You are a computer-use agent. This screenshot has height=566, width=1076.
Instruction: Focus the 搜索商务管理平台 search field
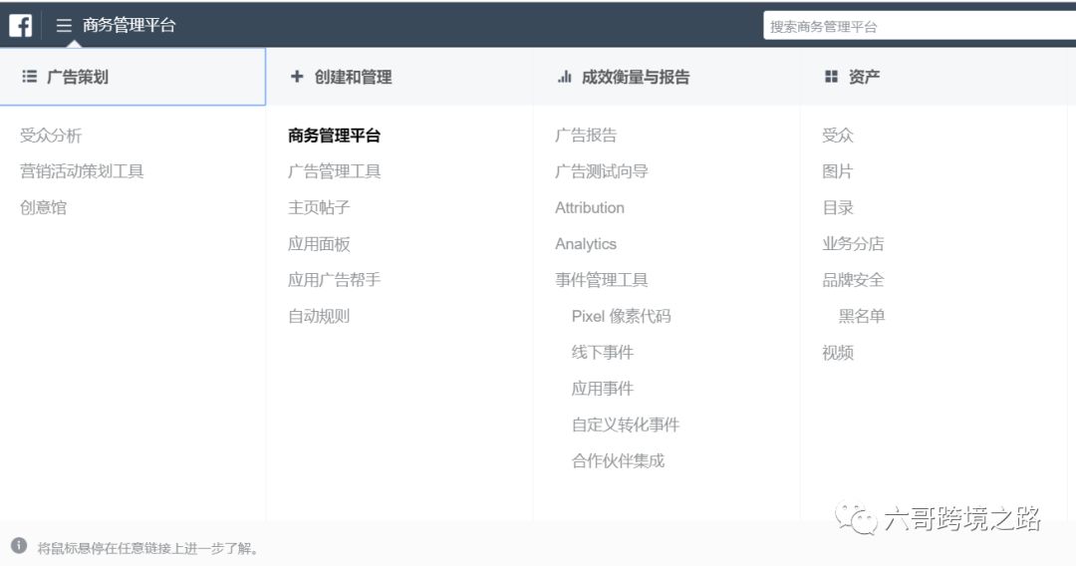tap(920, 26)
